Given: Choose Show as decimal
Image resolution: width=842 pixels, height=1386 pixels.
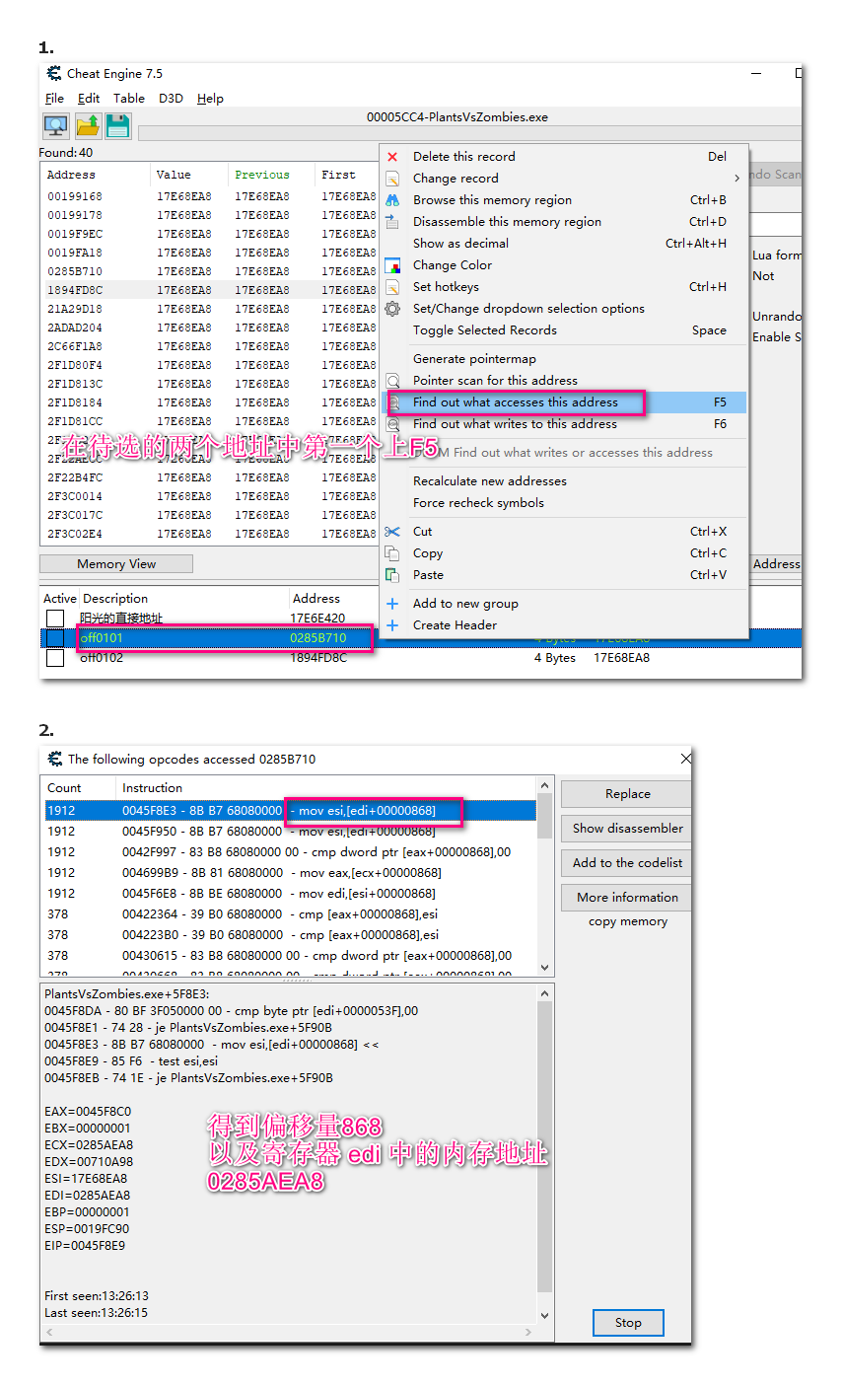Looking at the screenshot, I should click(564, 244).
